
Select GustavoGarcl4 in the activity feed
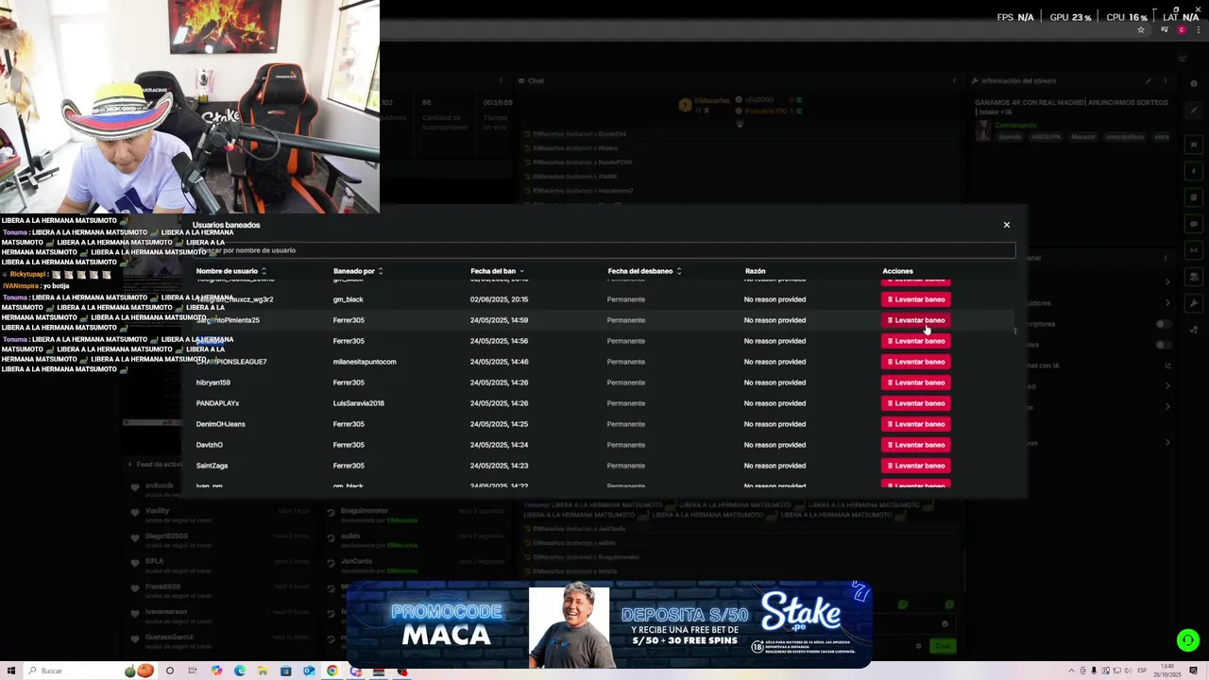click(169, 637)
